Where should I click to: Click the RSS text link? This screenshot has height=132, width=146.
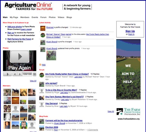tap(44, 65)
